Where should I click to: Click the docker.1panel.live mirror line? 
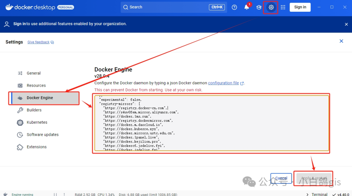[x=131, y=137]
